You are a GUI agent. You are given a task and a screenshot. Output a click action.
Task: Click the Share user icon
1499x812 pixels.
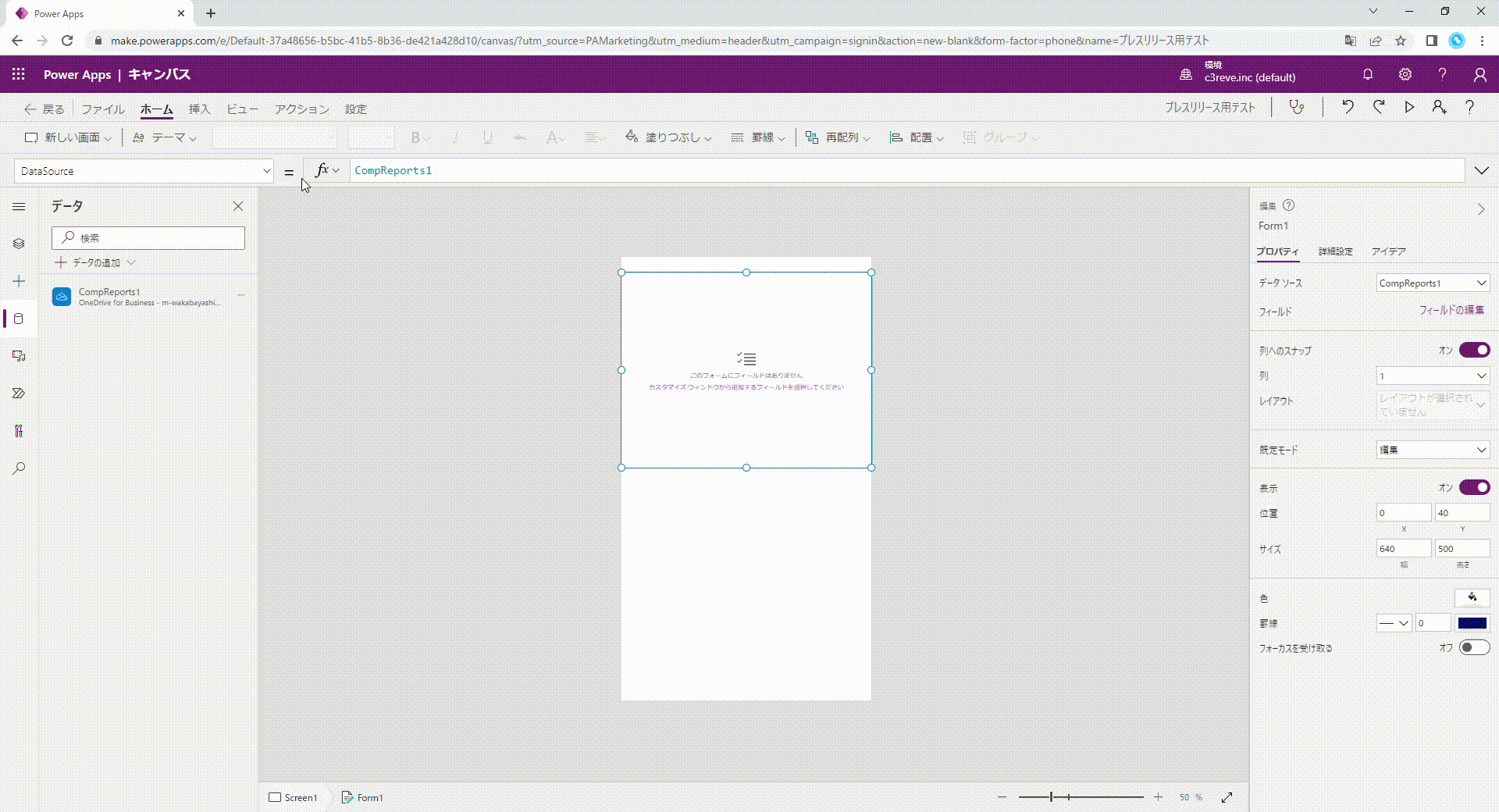click(1439, 107)
